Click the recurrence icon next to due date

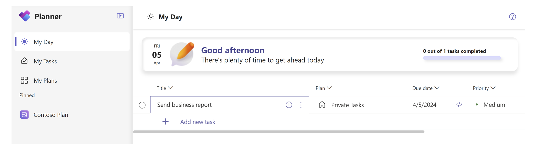pos(459,104)
